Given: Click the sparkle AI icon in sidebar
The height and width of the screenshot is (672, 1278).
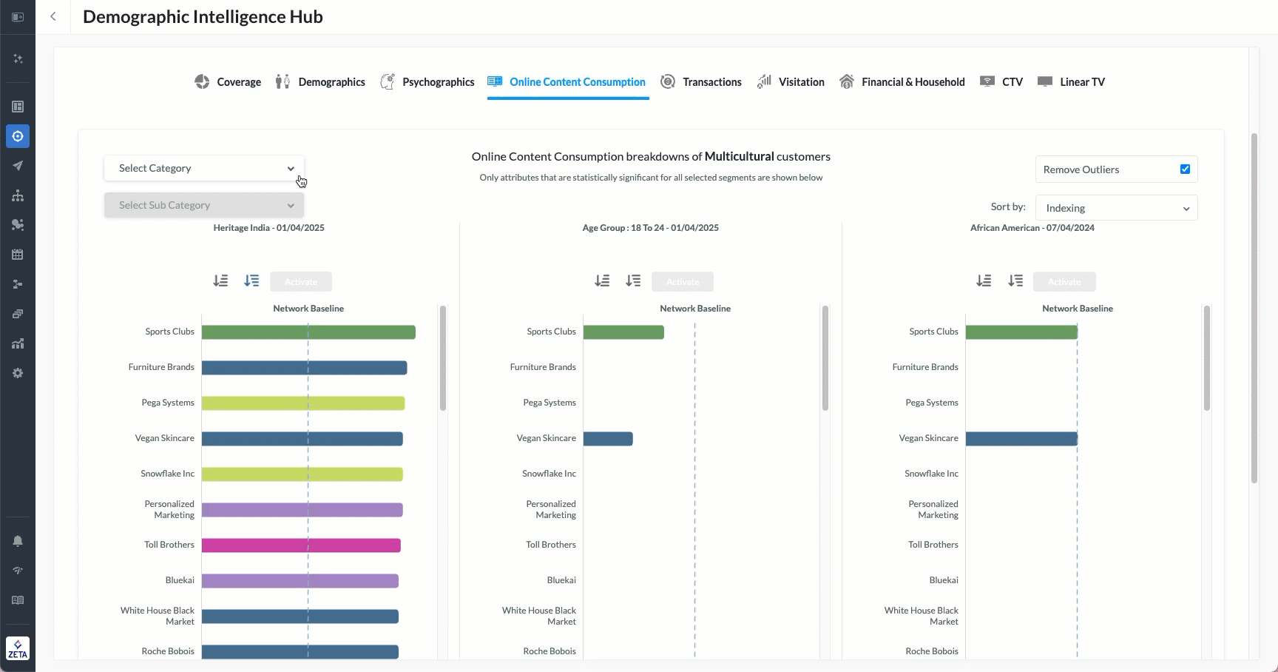Looking at the screenshot, I should point(18,58).
